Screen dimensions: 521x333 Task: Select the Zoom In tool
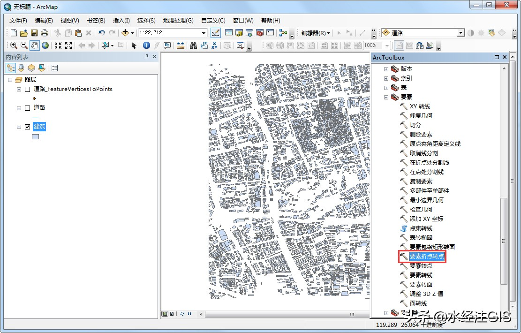pos(14,45)
